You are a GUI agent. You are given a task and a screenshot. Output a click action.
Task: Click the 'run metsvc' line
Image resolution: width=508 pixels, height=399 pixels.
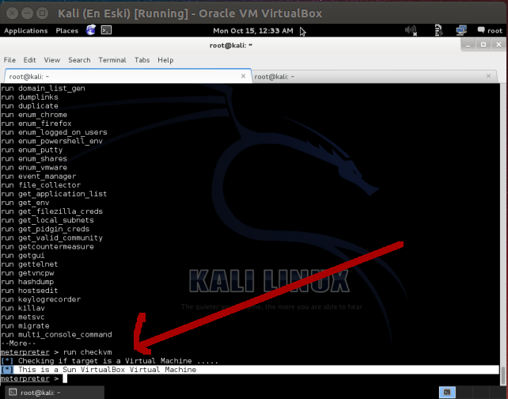click(23, 317)
